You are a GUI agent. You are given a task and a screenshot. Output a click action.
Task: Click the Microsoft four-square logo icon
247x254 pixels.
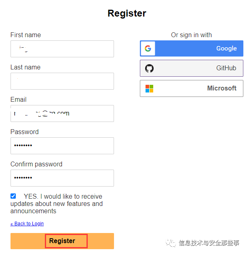149,88
